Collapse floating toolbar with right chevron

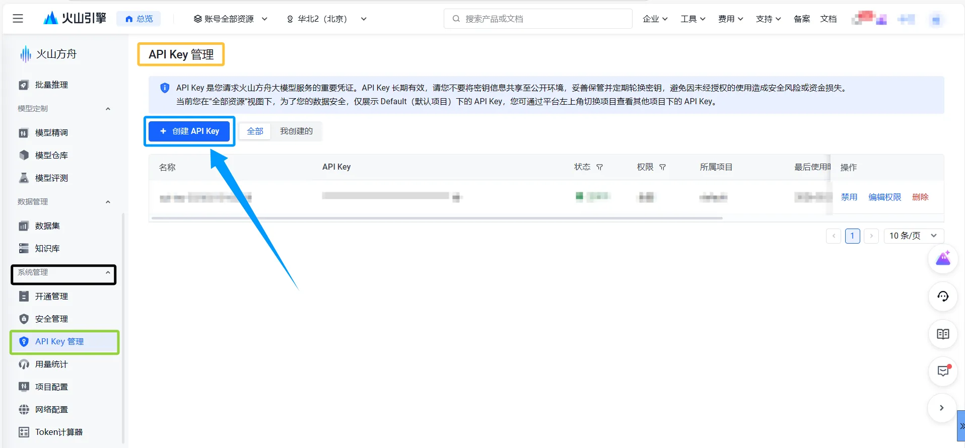click(x=942, y=408)
